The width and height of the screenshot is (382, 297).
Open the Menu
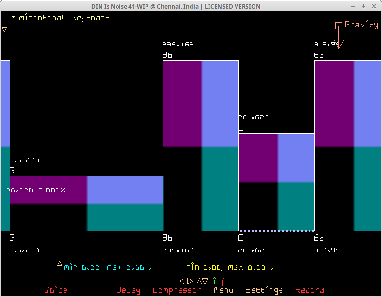(223, 290)
